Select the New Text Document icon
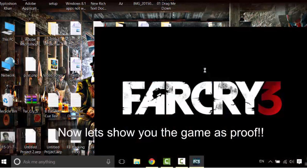 [x=76, y=100]
